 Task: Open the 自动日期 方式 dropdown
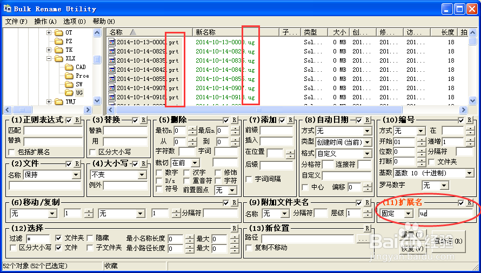pyautogui.click(x=367, y=131)
